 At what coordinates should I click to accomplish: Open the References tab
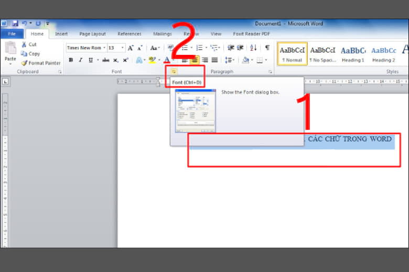(x=130, y=34)
